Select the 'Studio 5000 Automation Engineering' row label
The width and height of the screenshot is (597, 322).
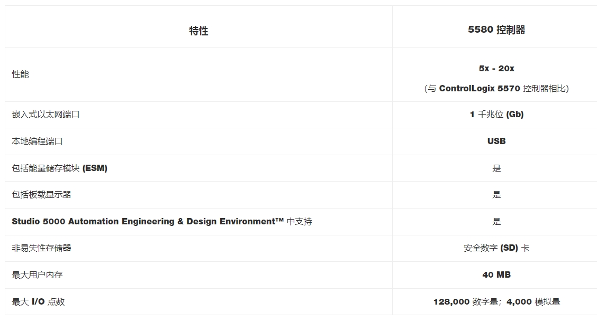point(162,221)
